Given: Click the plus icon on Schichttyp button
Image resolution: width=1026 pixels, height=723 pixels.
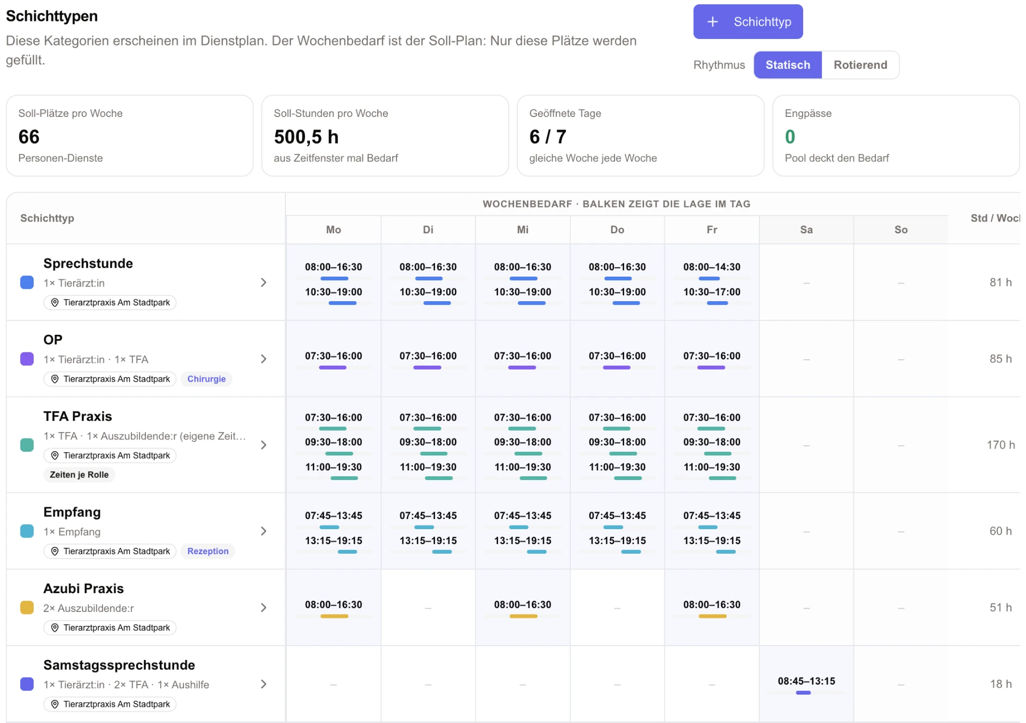Looking at the screenshot, I should (712, 22).
